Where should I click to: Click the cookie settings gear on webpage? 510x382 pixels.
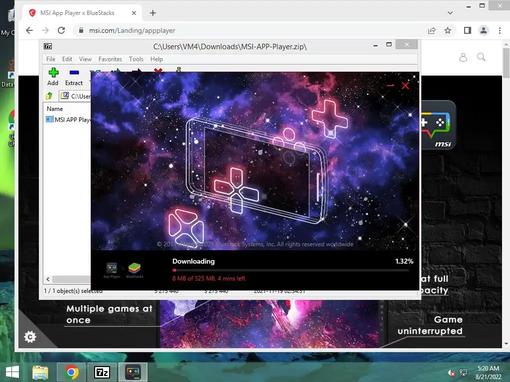point(30,337)
